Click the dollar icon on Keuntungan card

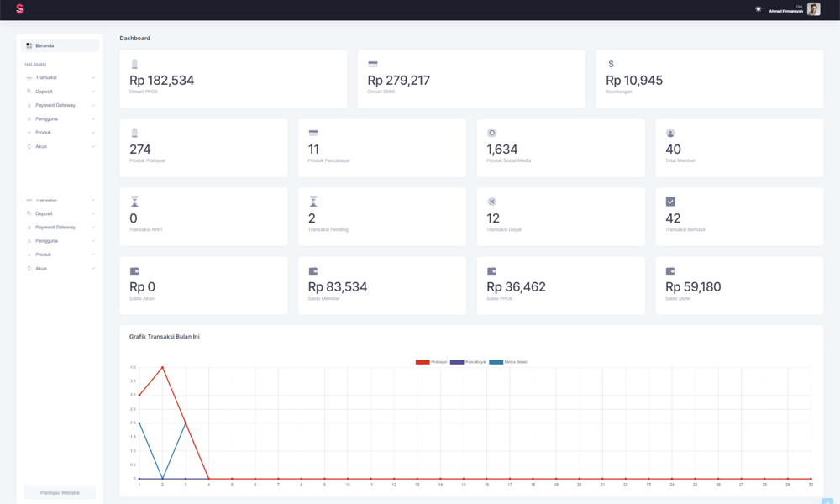[x=611, y=64]
